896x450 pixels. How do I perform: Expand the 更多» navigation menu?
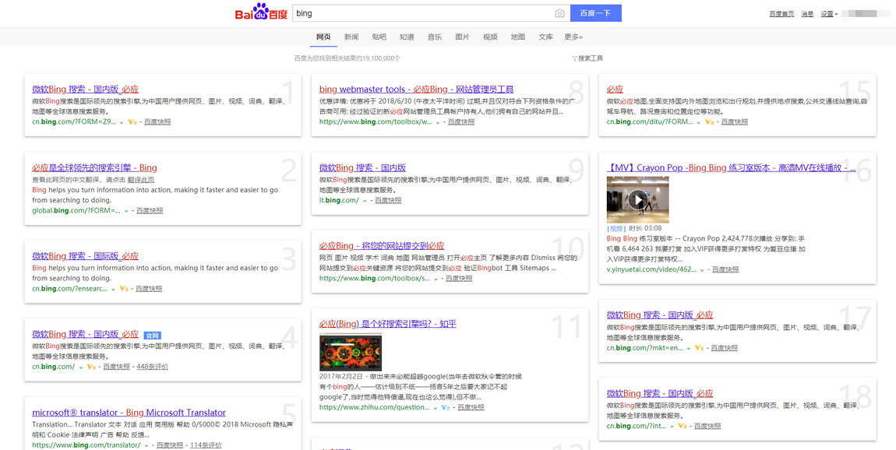(x=573, y=36)
